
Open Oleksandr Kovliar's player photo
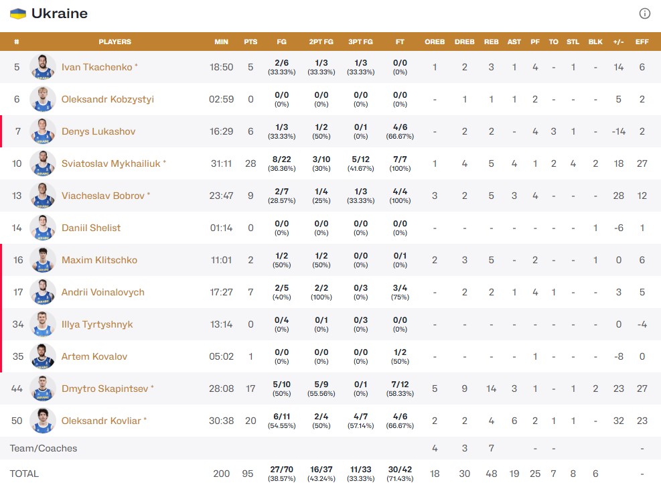(43, 421)
